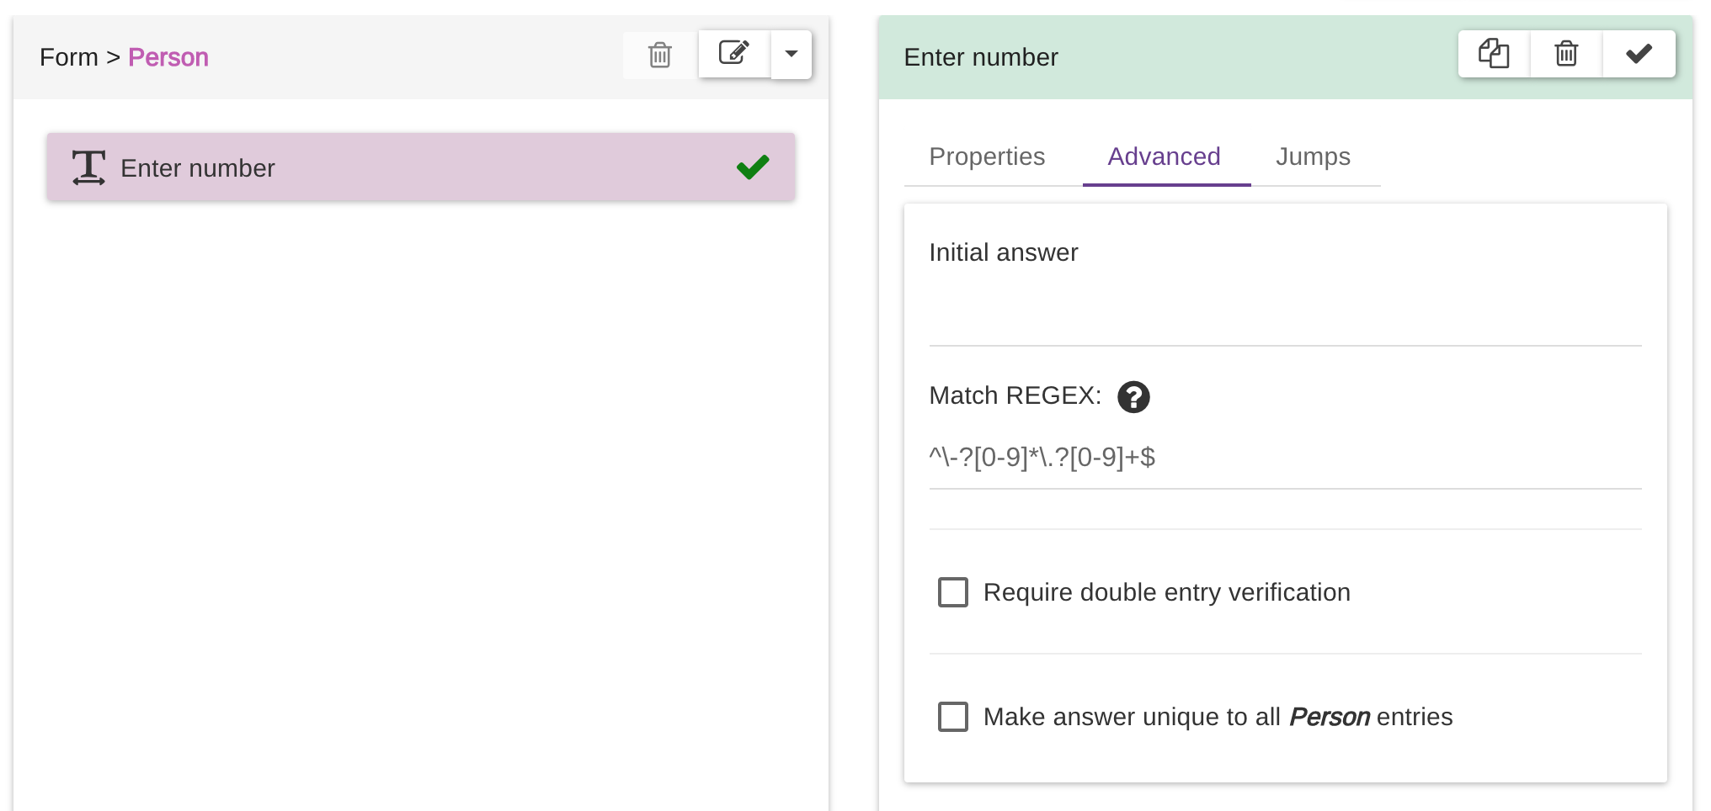Image resolution: width=1711 pixels, height=811 pixels.
Task: Open the form options dropdown caret
Action: [792, 55]
